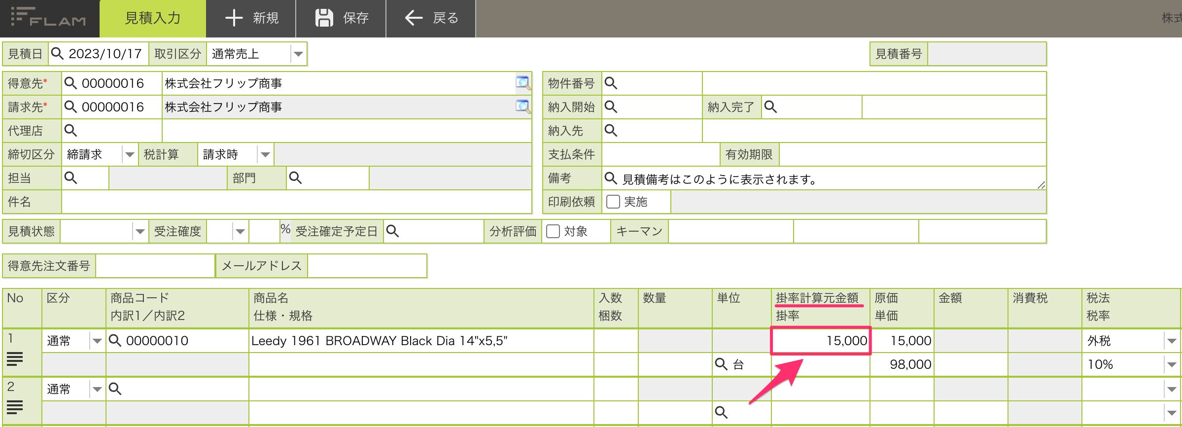Image resolution: width=1182 pixels, height=427 pixels.
Task: Expand row 2 tax rate dropdown
Action: [1172, 413]
